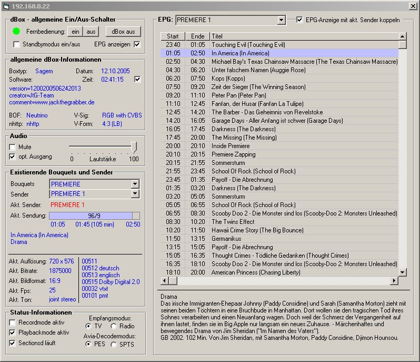
Task: Open the Sender dropdown
Action: click(135, 193)
